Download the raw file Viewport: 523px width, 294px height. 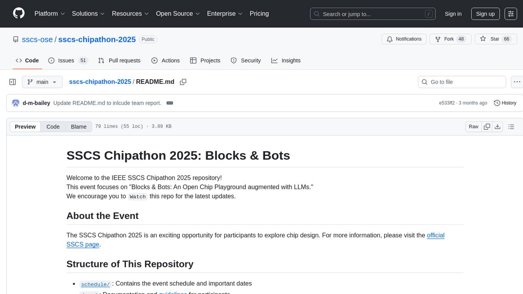[498, 127]
